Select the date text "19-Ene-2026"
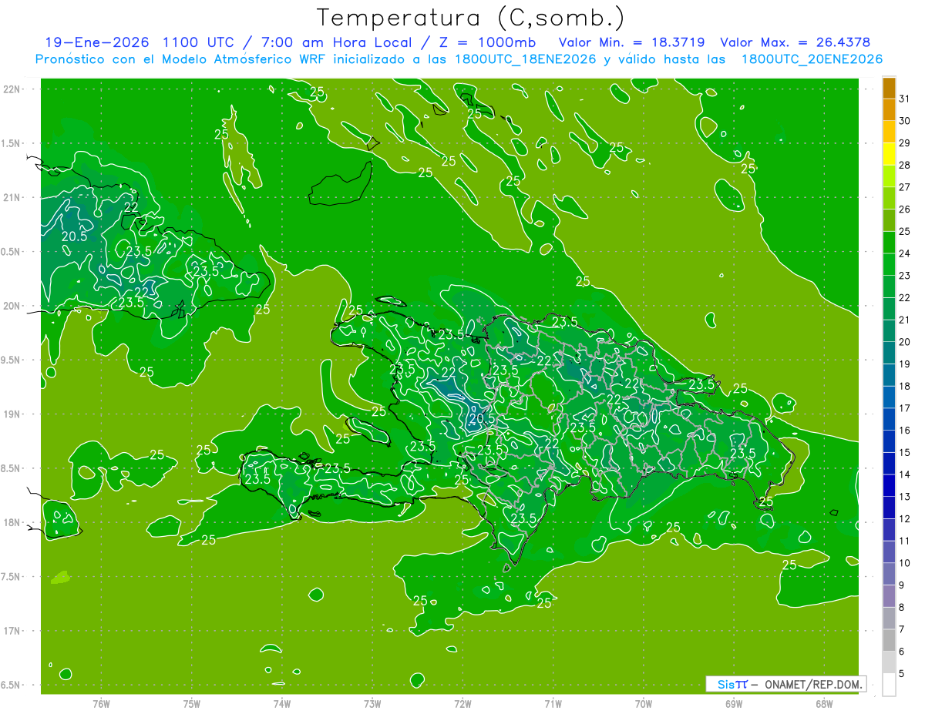925x714 pixels. coord(96,42)
